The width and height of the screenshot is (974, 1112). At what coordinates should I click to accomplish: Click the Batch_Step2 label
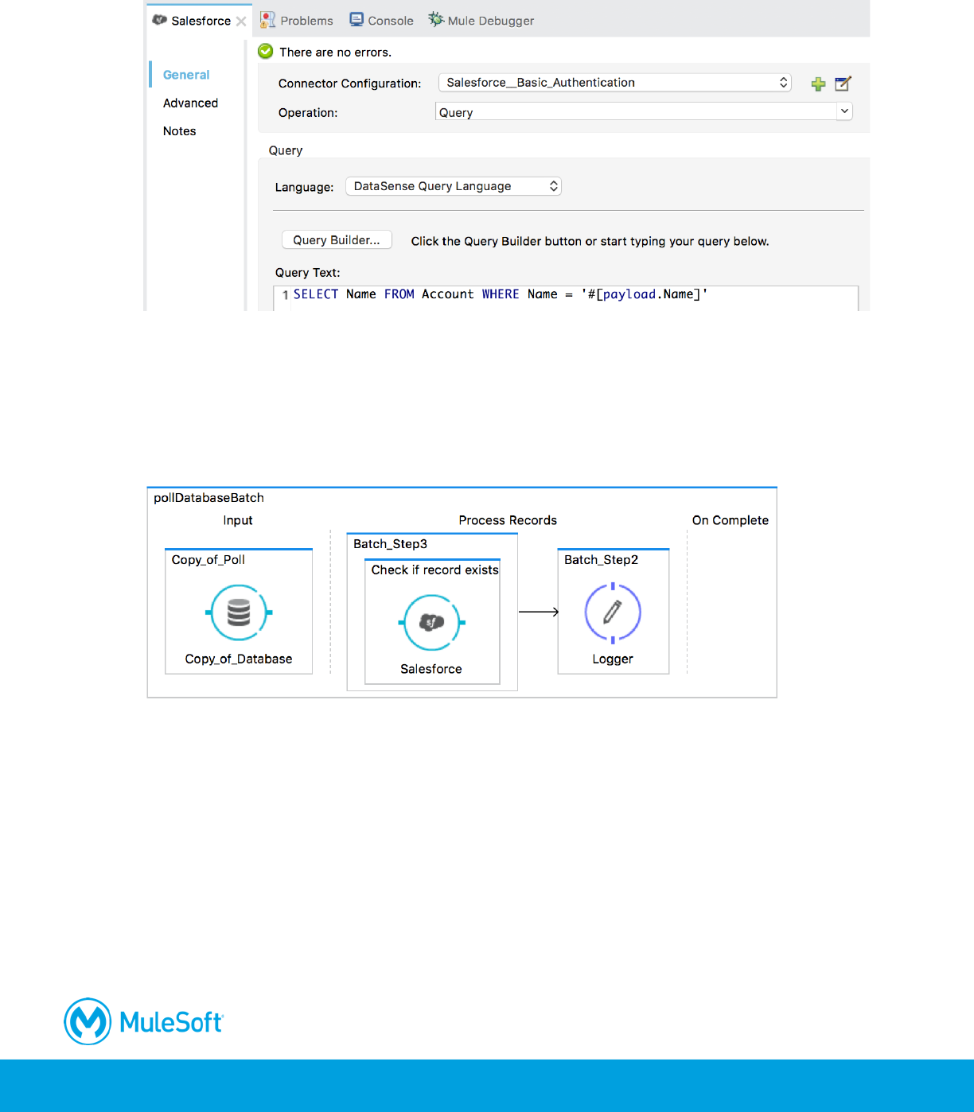coord(601,560)
